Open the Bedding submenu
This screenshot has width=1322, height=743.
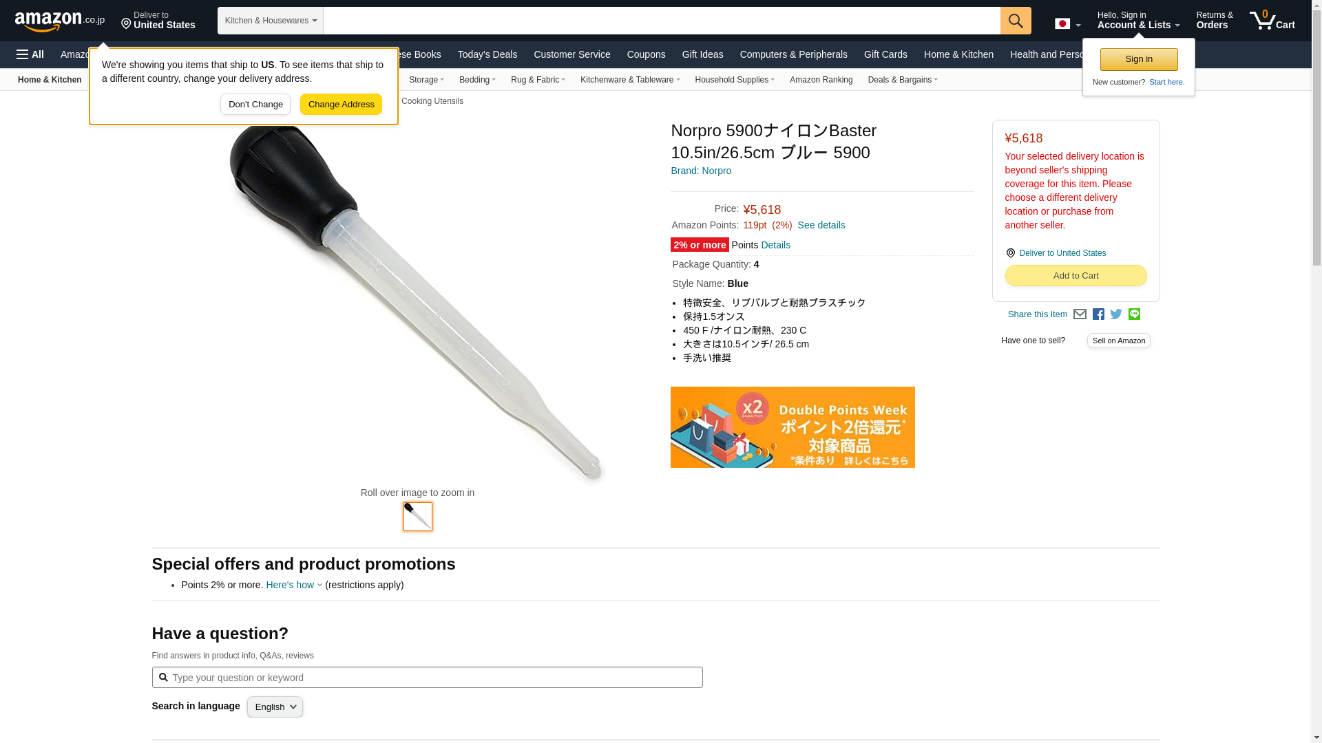click(x=477, y=80)
